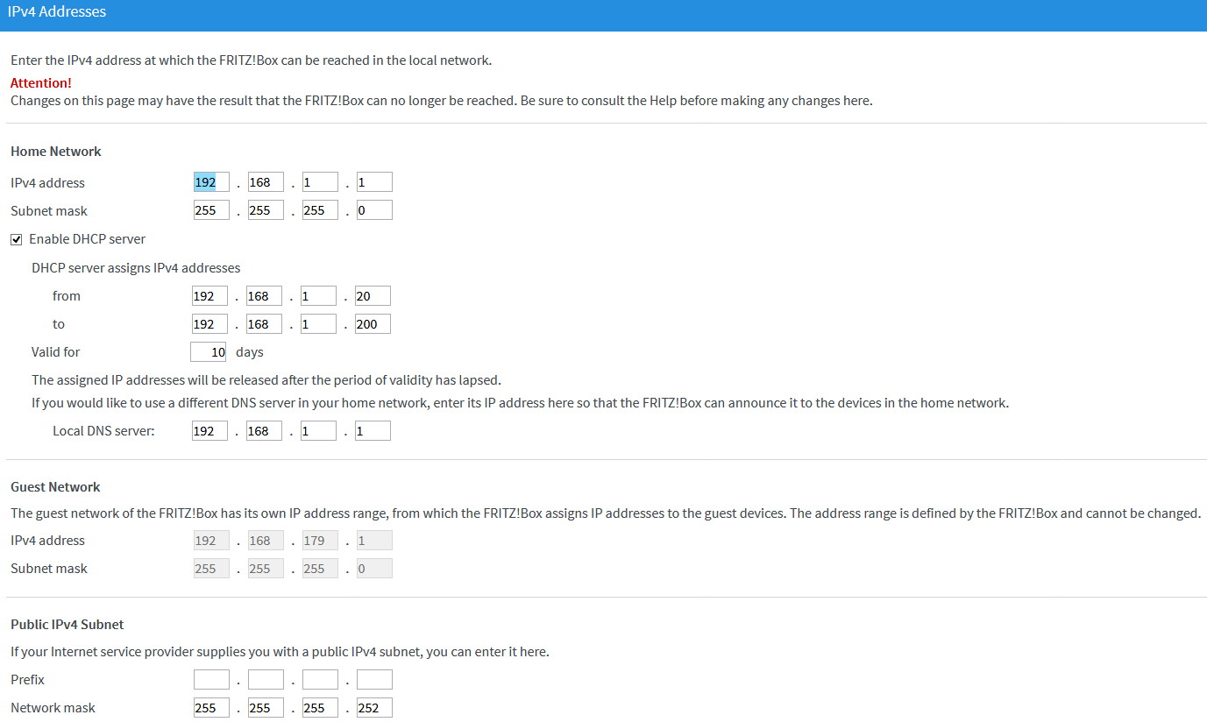
Task: Click third octet of Home Network IPv4 address
Action: (x=320, y=182)
